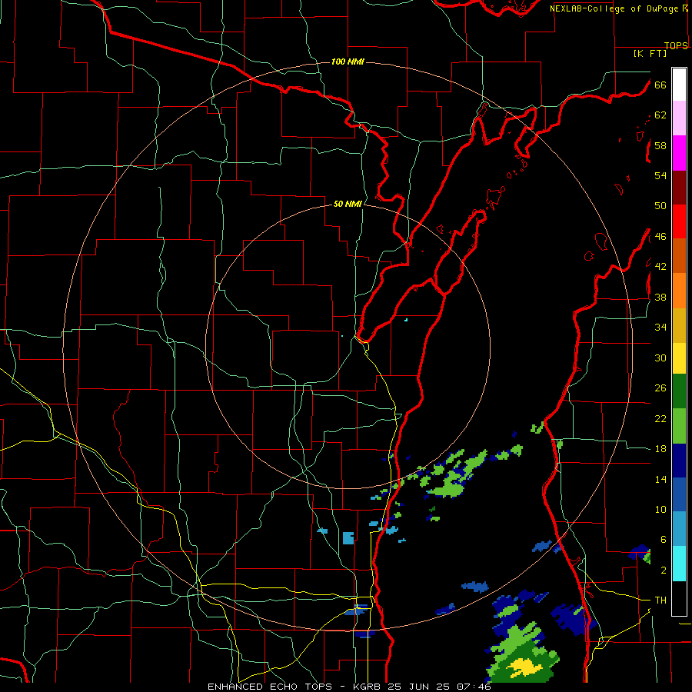The height and width of the screenshot is (692, 692).
Task: Click the orange 38 kft legend swatch
Action: [x=679, y=291]
